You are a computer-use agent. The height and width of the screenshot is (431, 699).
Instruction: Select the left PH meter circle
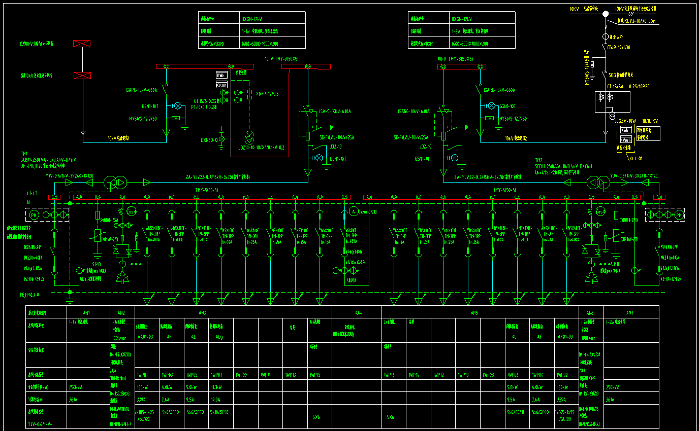(x=35, y=215)
